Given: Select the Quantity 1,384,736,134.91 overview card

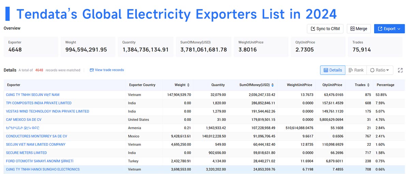Looking at the screenshot, I should [x=146, y=47].
